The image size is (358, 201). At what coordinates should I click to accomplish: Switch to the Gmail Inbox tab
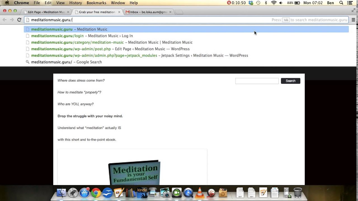pos(149,12)
